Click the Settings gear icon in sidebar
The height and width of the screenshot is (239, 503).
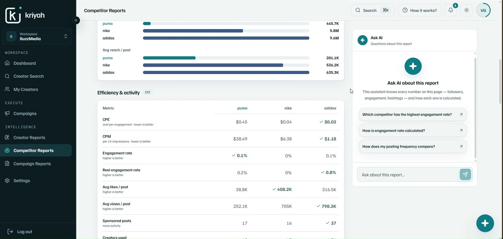click(x=7, y=180)
